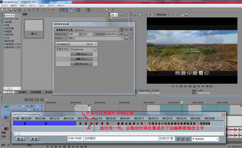Open the dropdown arrow next to the tool selector

pyautogui.click(x=75, y=10)
